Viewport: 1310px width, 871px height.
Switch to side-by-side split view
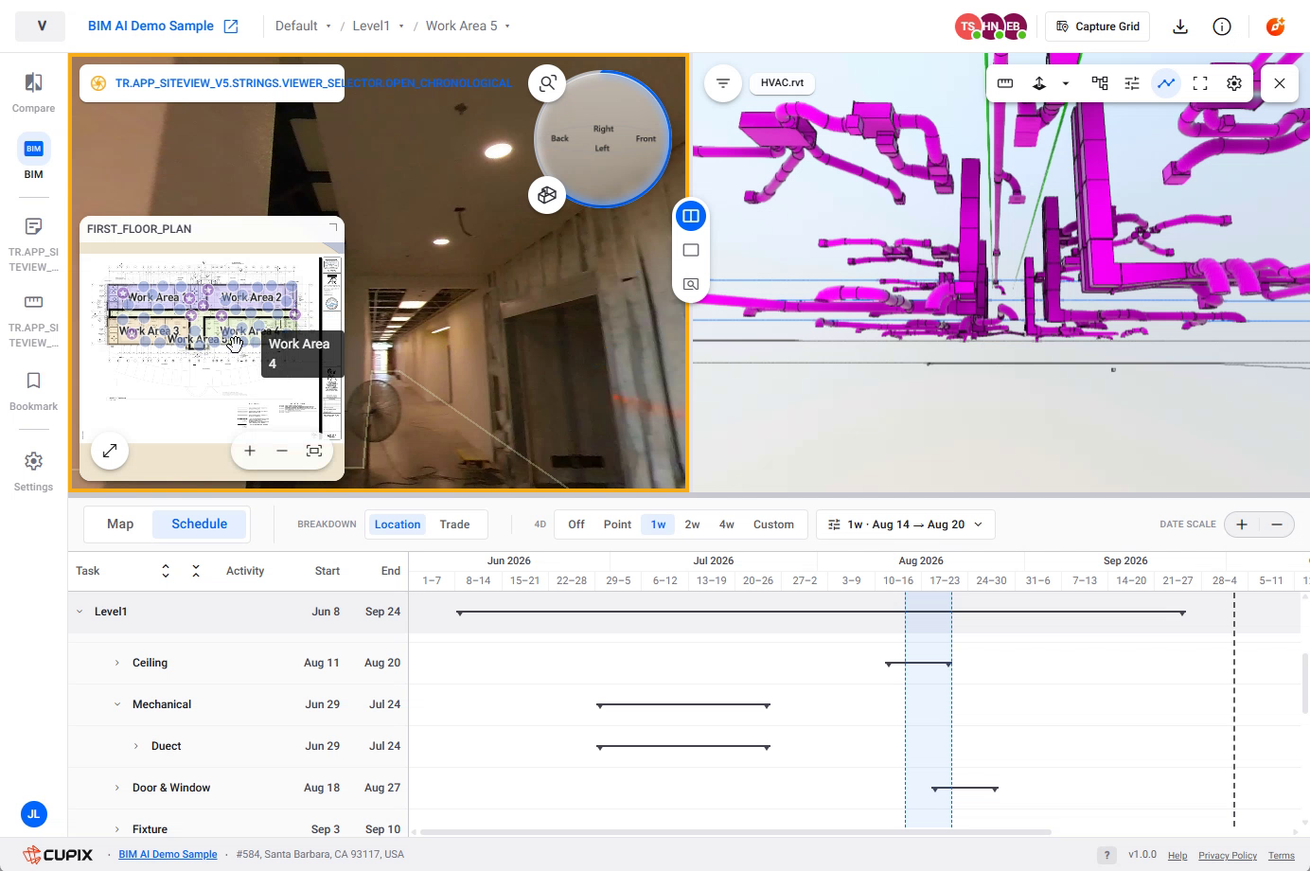691,216
